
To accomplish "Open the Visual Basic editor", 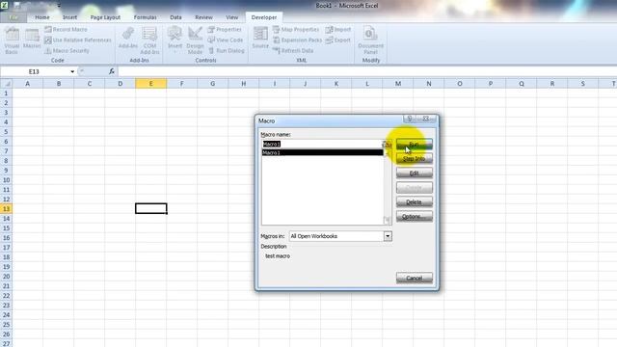I will click(x=12, y=40).
